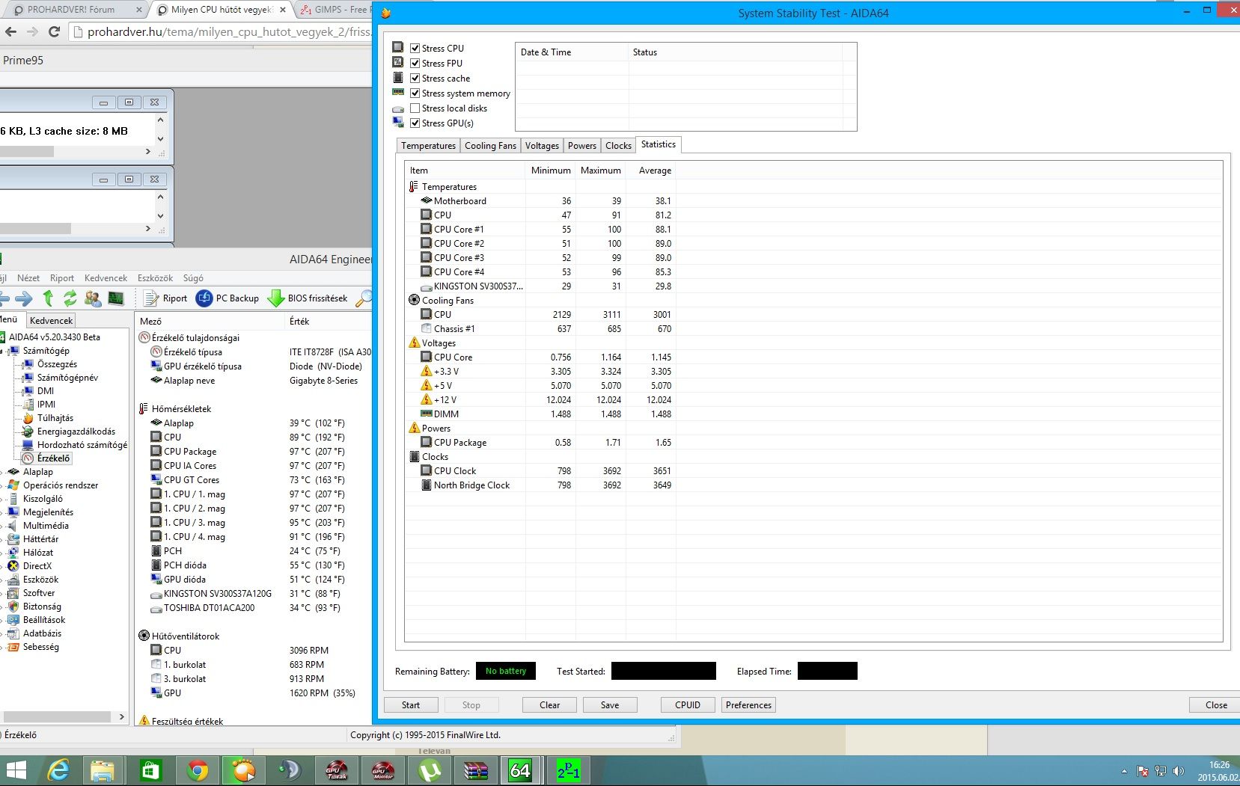Viewport: 1240px width, 786px height.
Task: Open PC Backup in AIDA64 toolbar
Action: pos(227,298)
